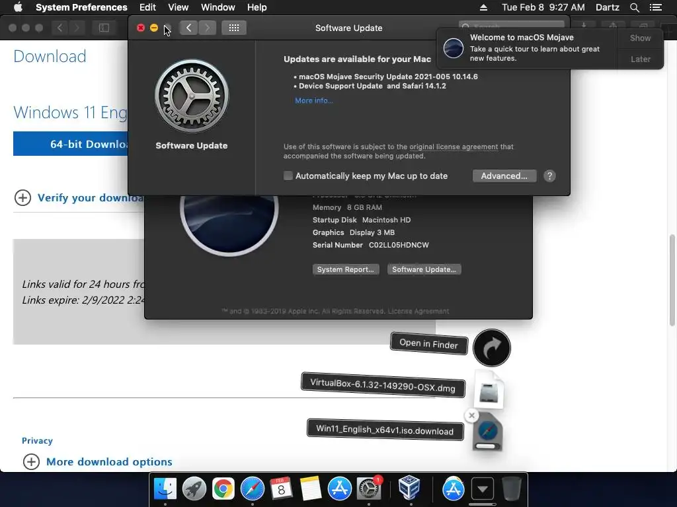
Task: Show all preferences grid button
Action: (234, 28)
